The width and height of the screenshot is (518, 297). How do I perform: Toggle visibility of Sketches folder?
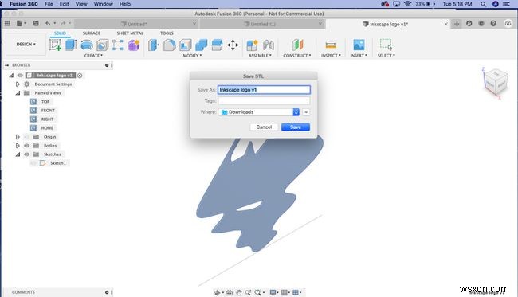[x=27, y=154]
